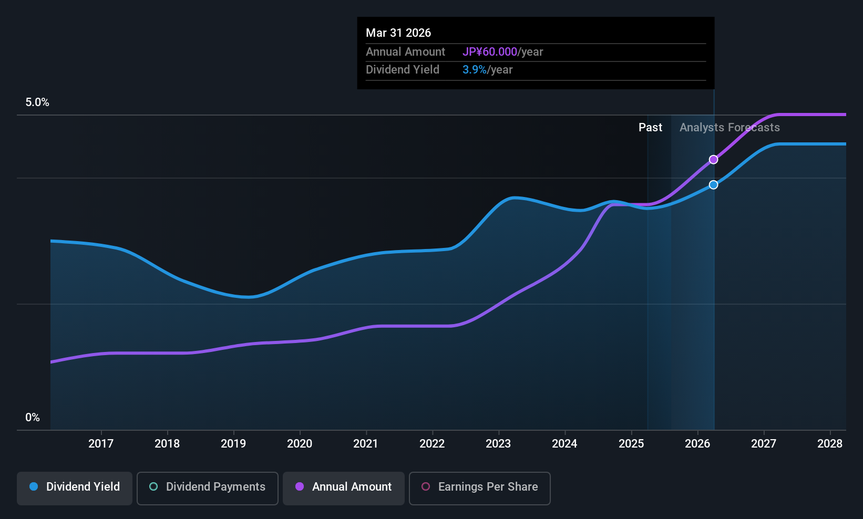
Task: Select the Analysts Forecasts section label
Action: (x=730, y=128)
